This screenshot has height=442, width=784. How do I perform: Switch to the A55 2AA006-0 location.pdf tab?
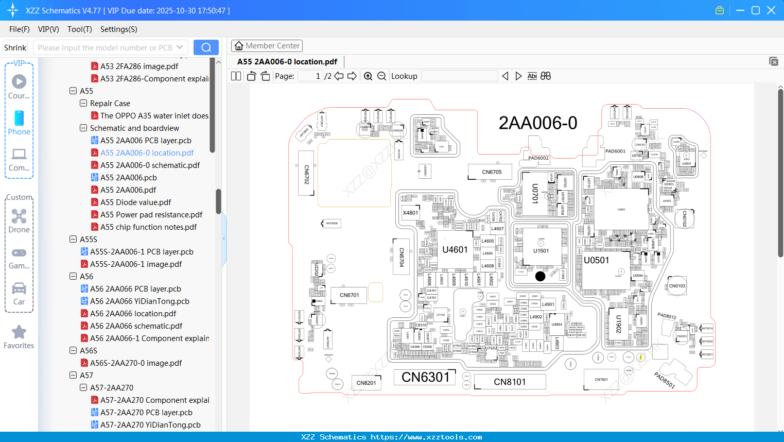[288, 61]
